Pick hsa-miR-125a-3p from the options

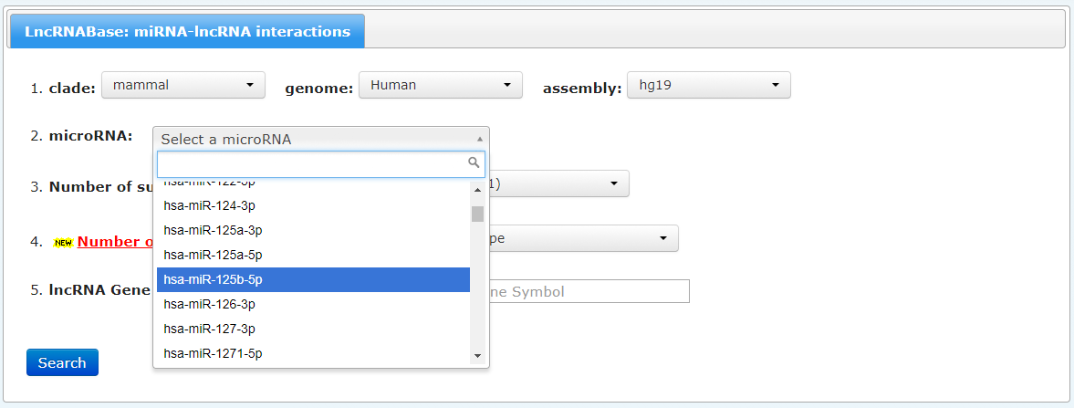(313, 230)
